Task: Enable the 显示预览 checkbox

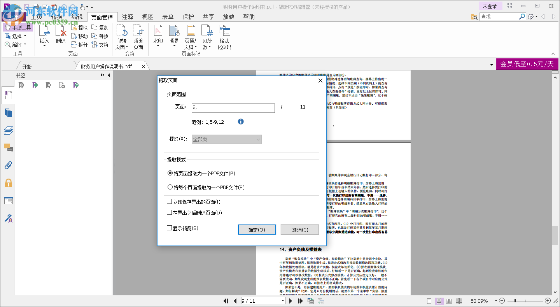Action: point(170,228)
